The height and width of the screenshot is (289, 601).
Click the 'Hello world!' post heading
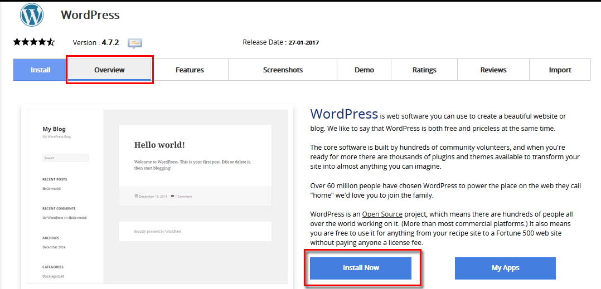(159, 145)
